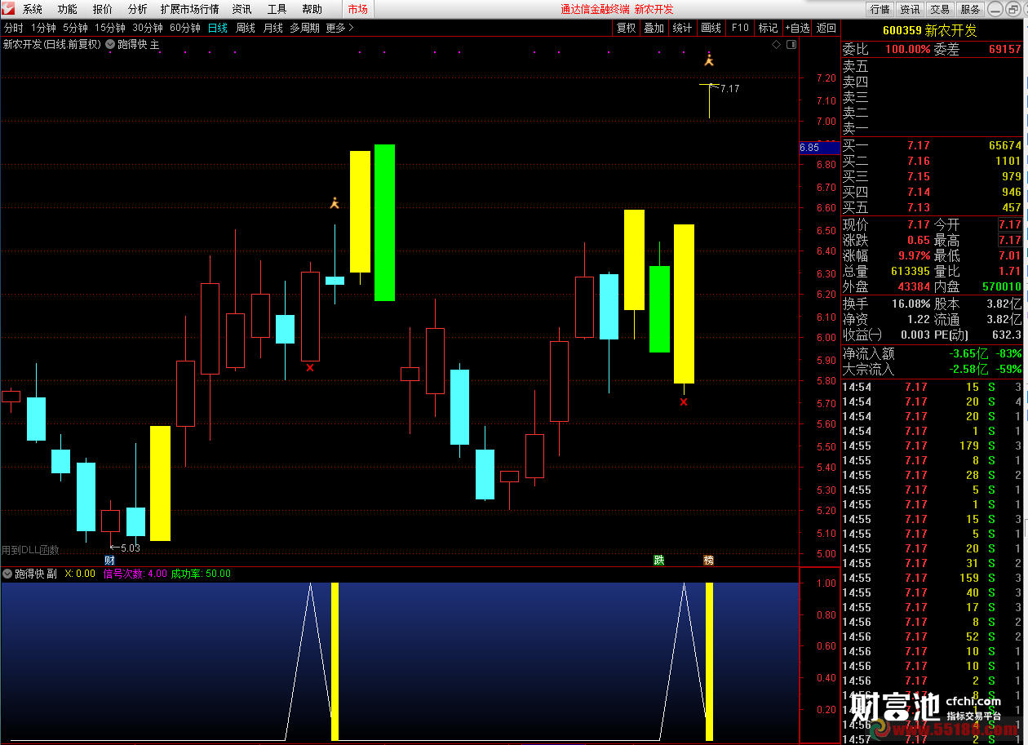The image size is (1028, 745).
Task: Open the 报价 menu
Action: pyautogui.click(x=103, y=9)
